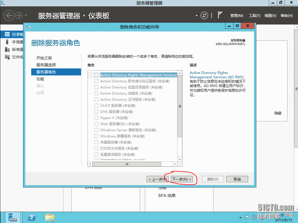Open the navigation history dropdown arrow
Screen dimensions: 298x223
pos(26,15)
